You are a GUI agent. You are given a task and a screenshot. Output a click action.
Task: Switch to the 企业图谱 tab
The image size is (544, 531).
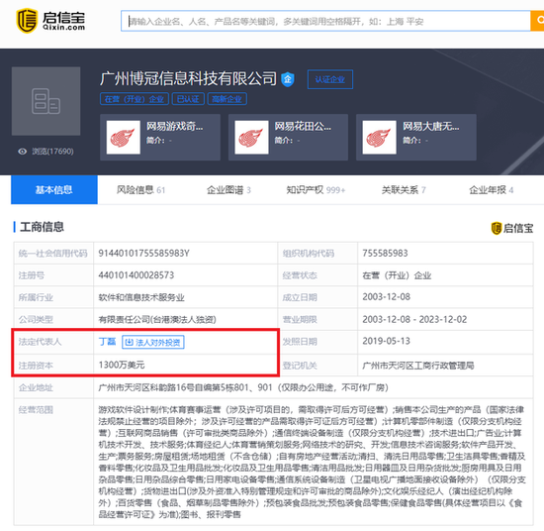tap(228, 190)
